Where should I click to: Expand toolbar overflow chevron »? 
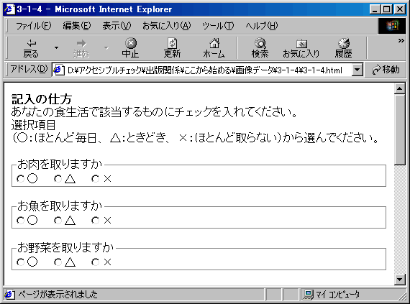point(401,40)
